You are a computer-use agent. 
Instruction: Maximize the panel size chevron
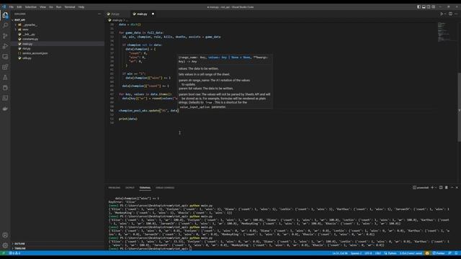tap(452, 187)
